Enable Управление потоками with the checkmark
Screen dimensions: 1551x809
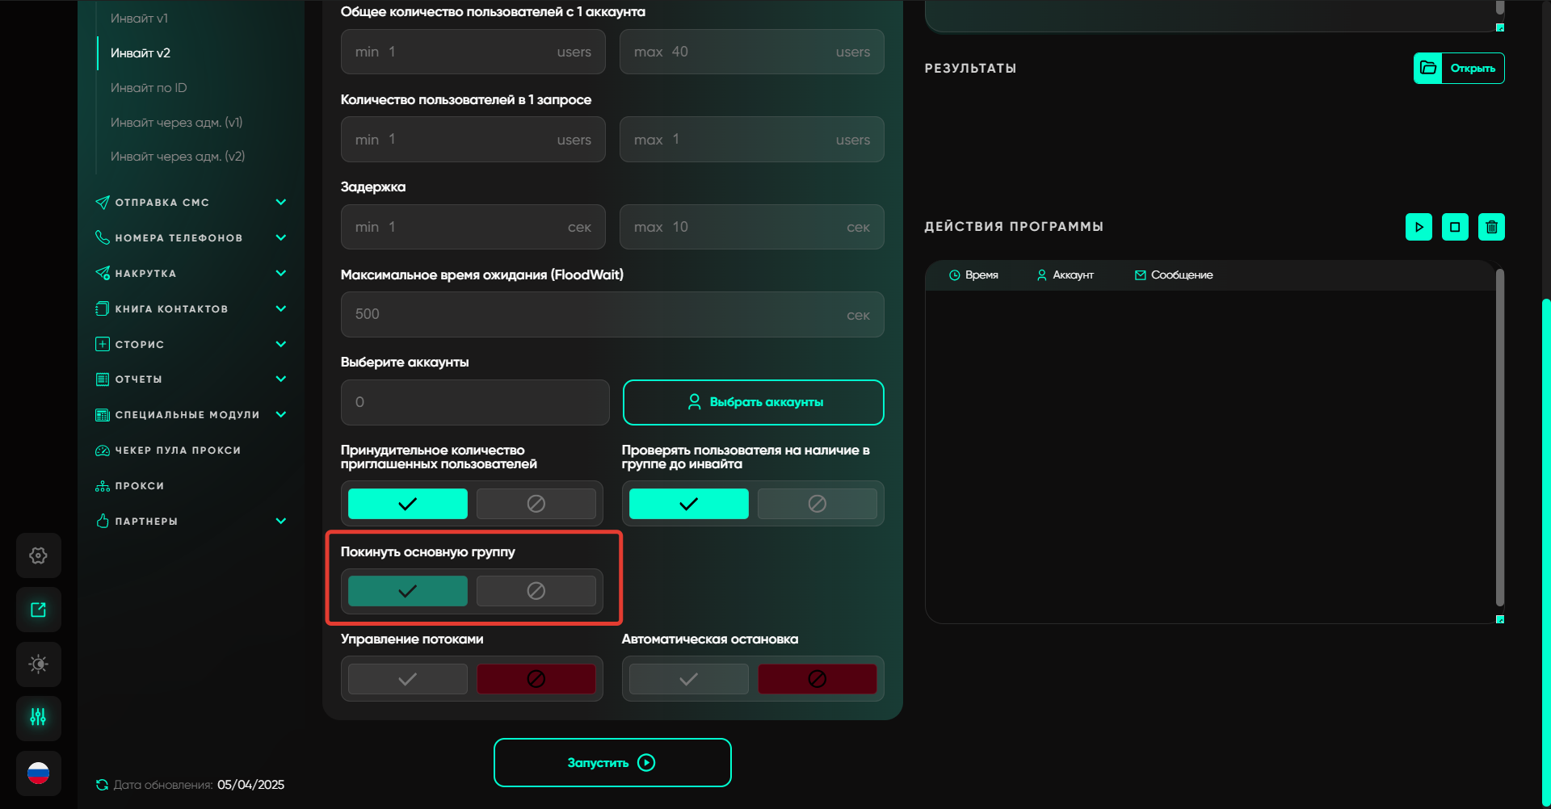(407, 679)
